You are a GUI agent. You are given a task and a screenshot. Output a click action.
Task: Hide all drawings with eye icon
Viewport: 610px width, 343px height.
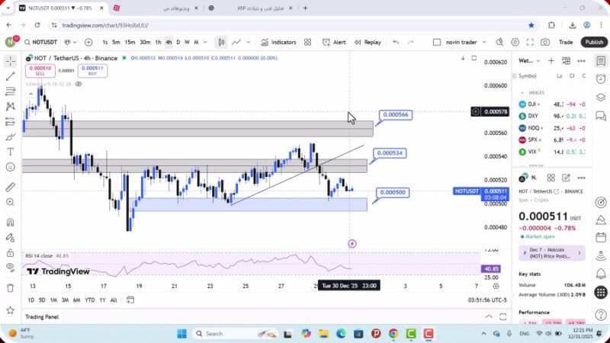click(x=11, y=267)
